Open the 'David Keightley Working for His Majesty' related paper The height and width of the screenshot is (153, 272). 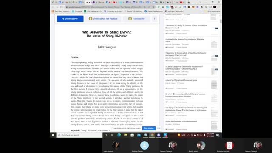184,40
